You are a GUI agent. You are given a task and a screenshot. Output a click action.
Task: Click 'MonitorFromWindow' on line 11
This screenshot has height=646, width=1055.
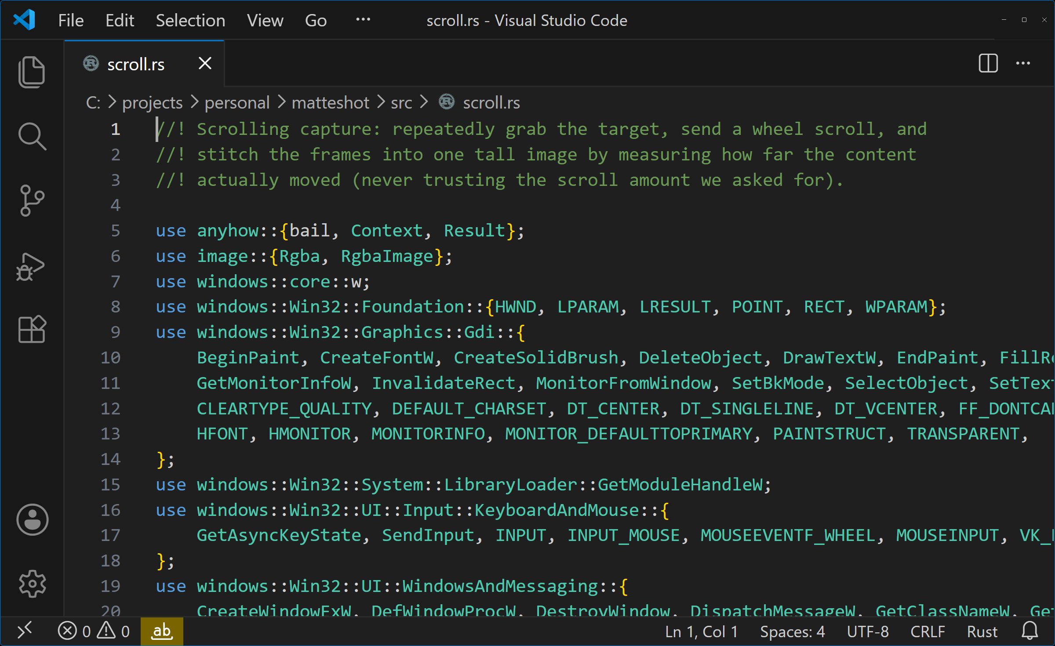[x=623, y=383]
